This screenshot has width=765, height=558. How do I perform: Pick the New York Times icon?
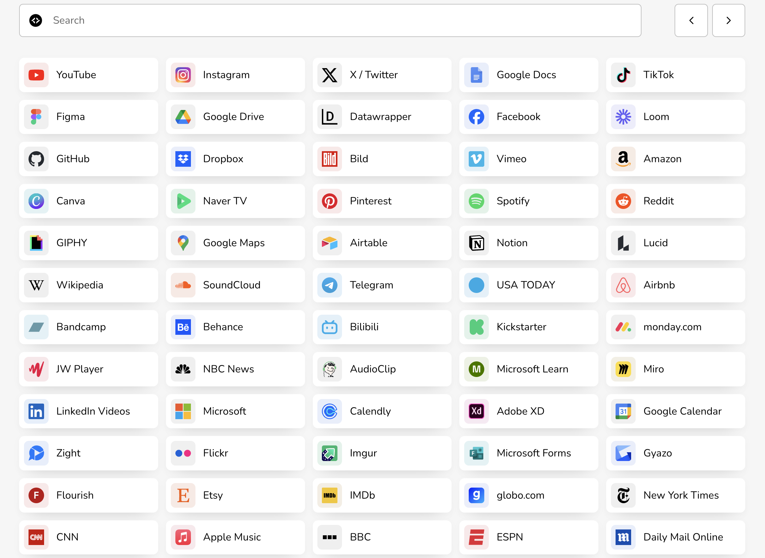623,495
